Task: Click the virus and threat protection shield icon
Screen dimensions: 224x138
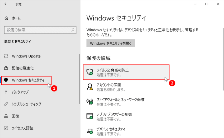Action: coord(90,72)
